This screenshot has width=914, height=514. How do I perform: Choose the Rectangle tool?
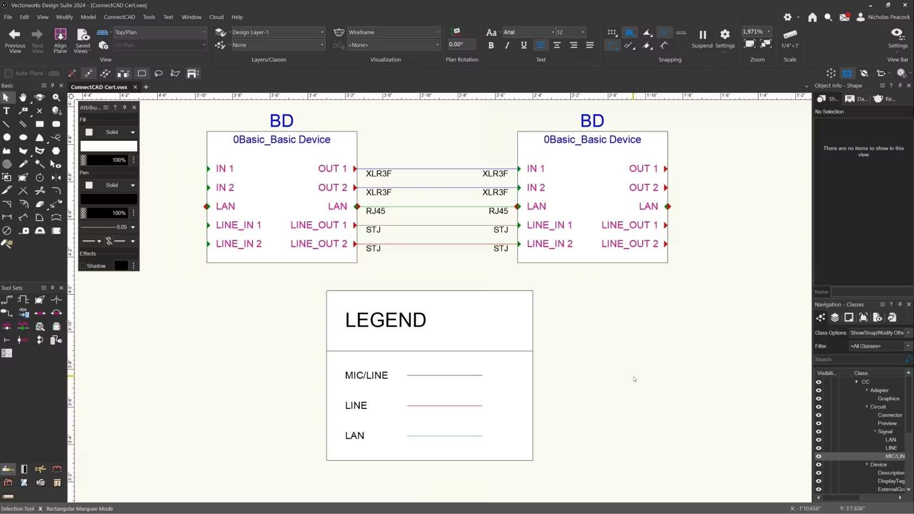(40, 124)
